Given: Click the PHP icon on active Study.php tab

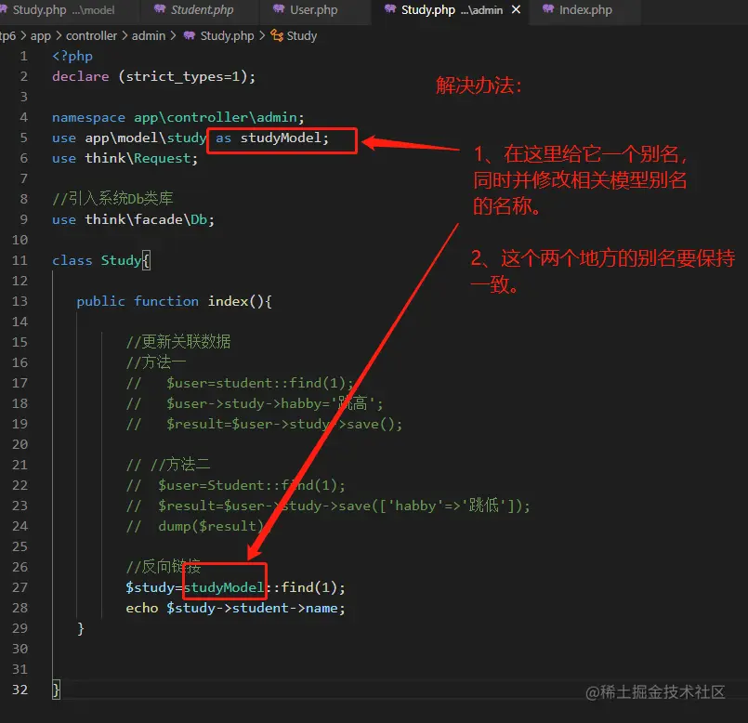Looking at the screenshot, I should 390,9.
